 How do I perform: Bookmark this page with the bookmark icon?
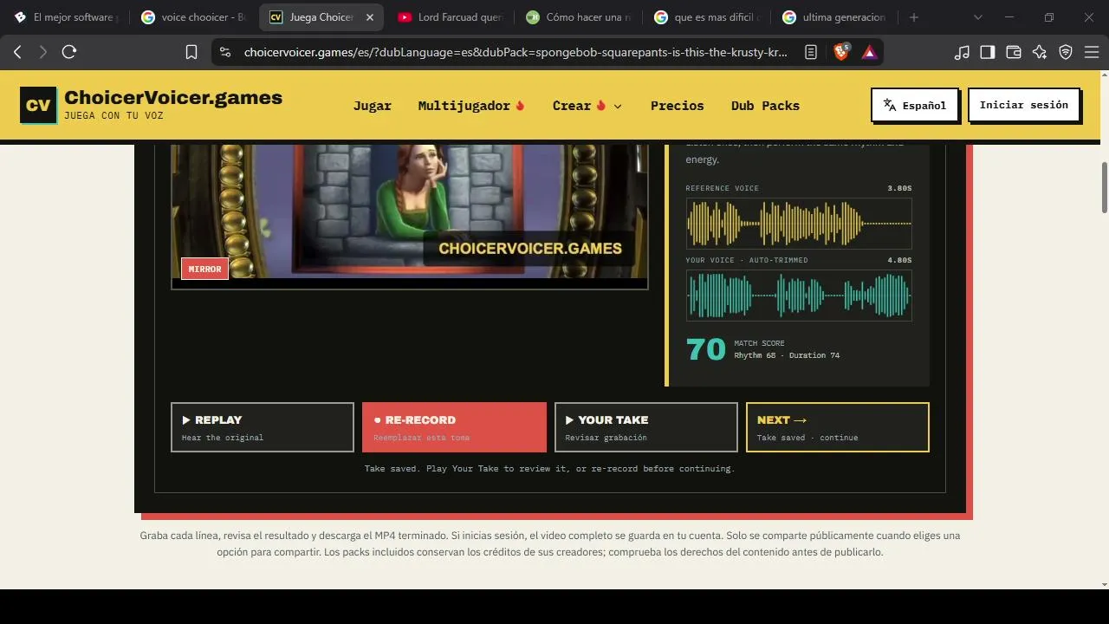[x=191, y=52]
